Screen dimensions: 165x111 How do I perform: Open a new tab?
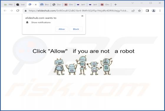coord(115,5)
